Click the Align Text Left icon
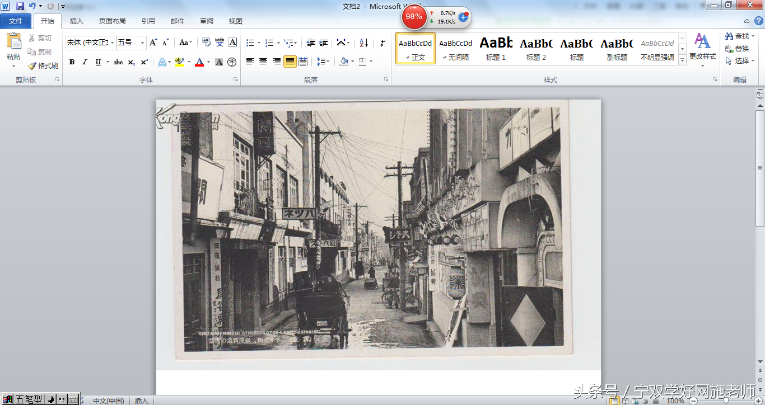This screenshot has height=405, width=765. (250, 62)
